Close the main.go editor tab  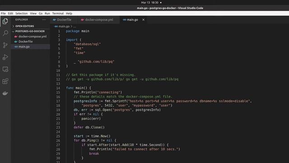point(143,19)
